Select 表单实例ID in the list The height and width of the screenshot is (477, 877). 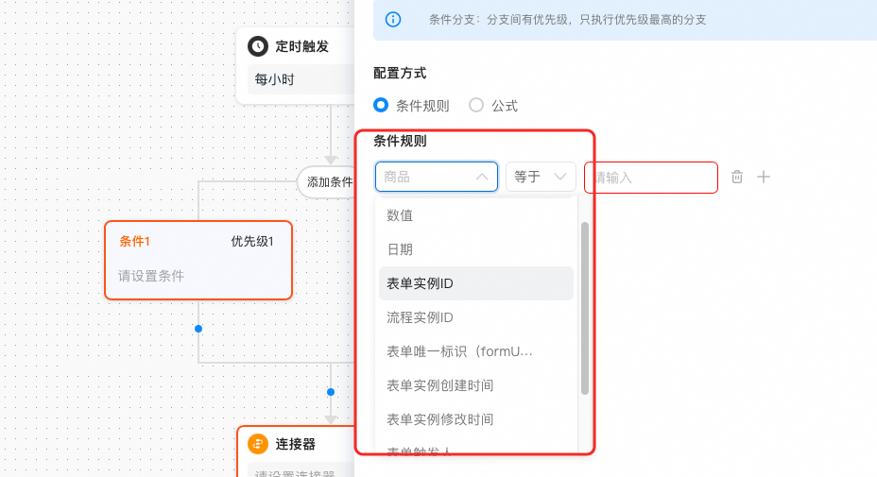click(420, 283)
